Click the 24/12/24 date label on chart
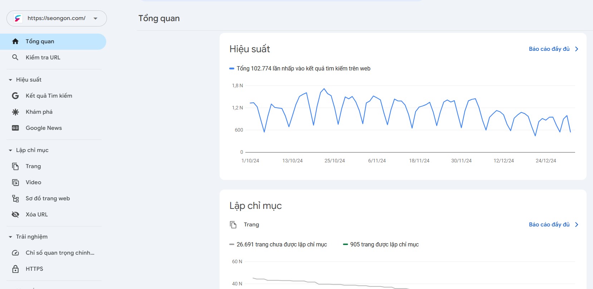 tap(546, 161)
